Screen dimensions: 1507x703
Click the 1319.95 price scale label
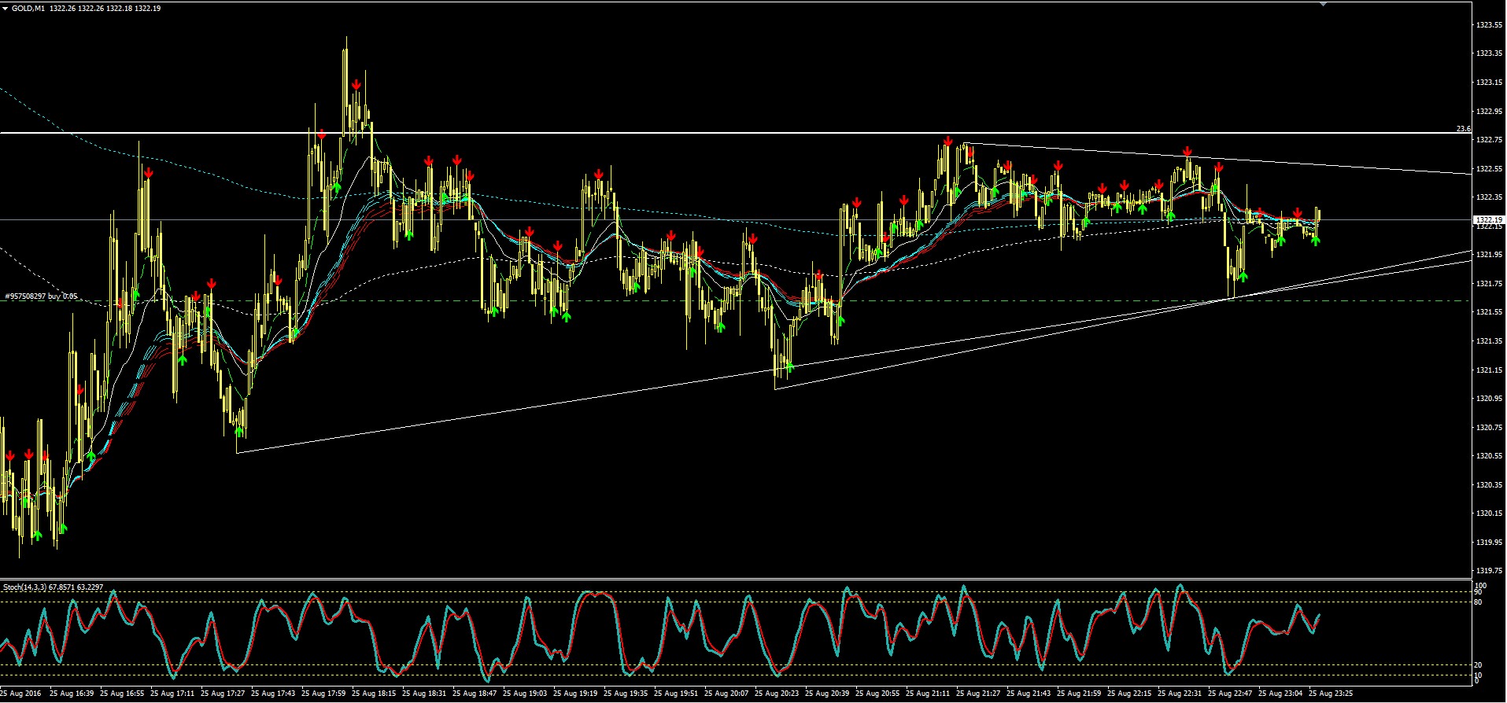click(1490, 543)
